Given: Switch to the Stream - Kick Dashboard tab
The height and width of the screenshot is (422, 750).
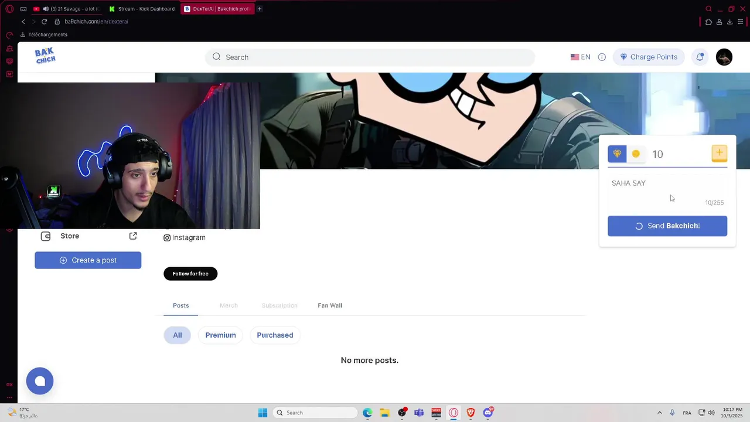Looking at the screenshot, I should pos(142,9).
